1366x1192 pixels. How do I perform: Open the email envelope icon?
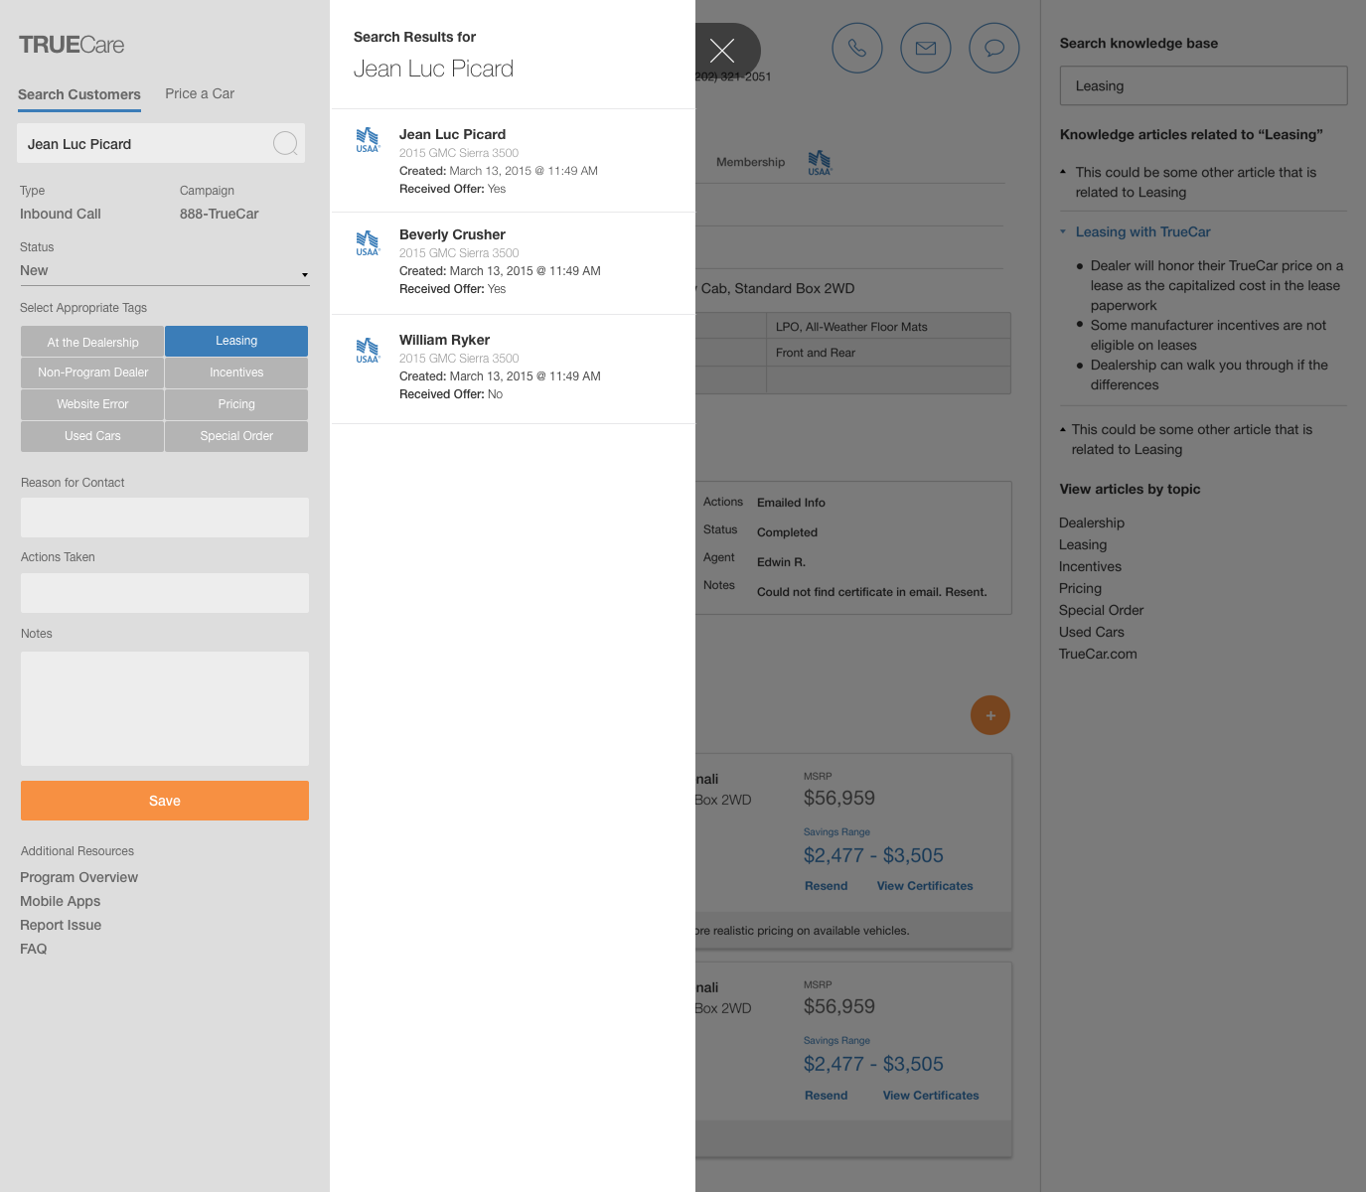[x=925, y=48]
